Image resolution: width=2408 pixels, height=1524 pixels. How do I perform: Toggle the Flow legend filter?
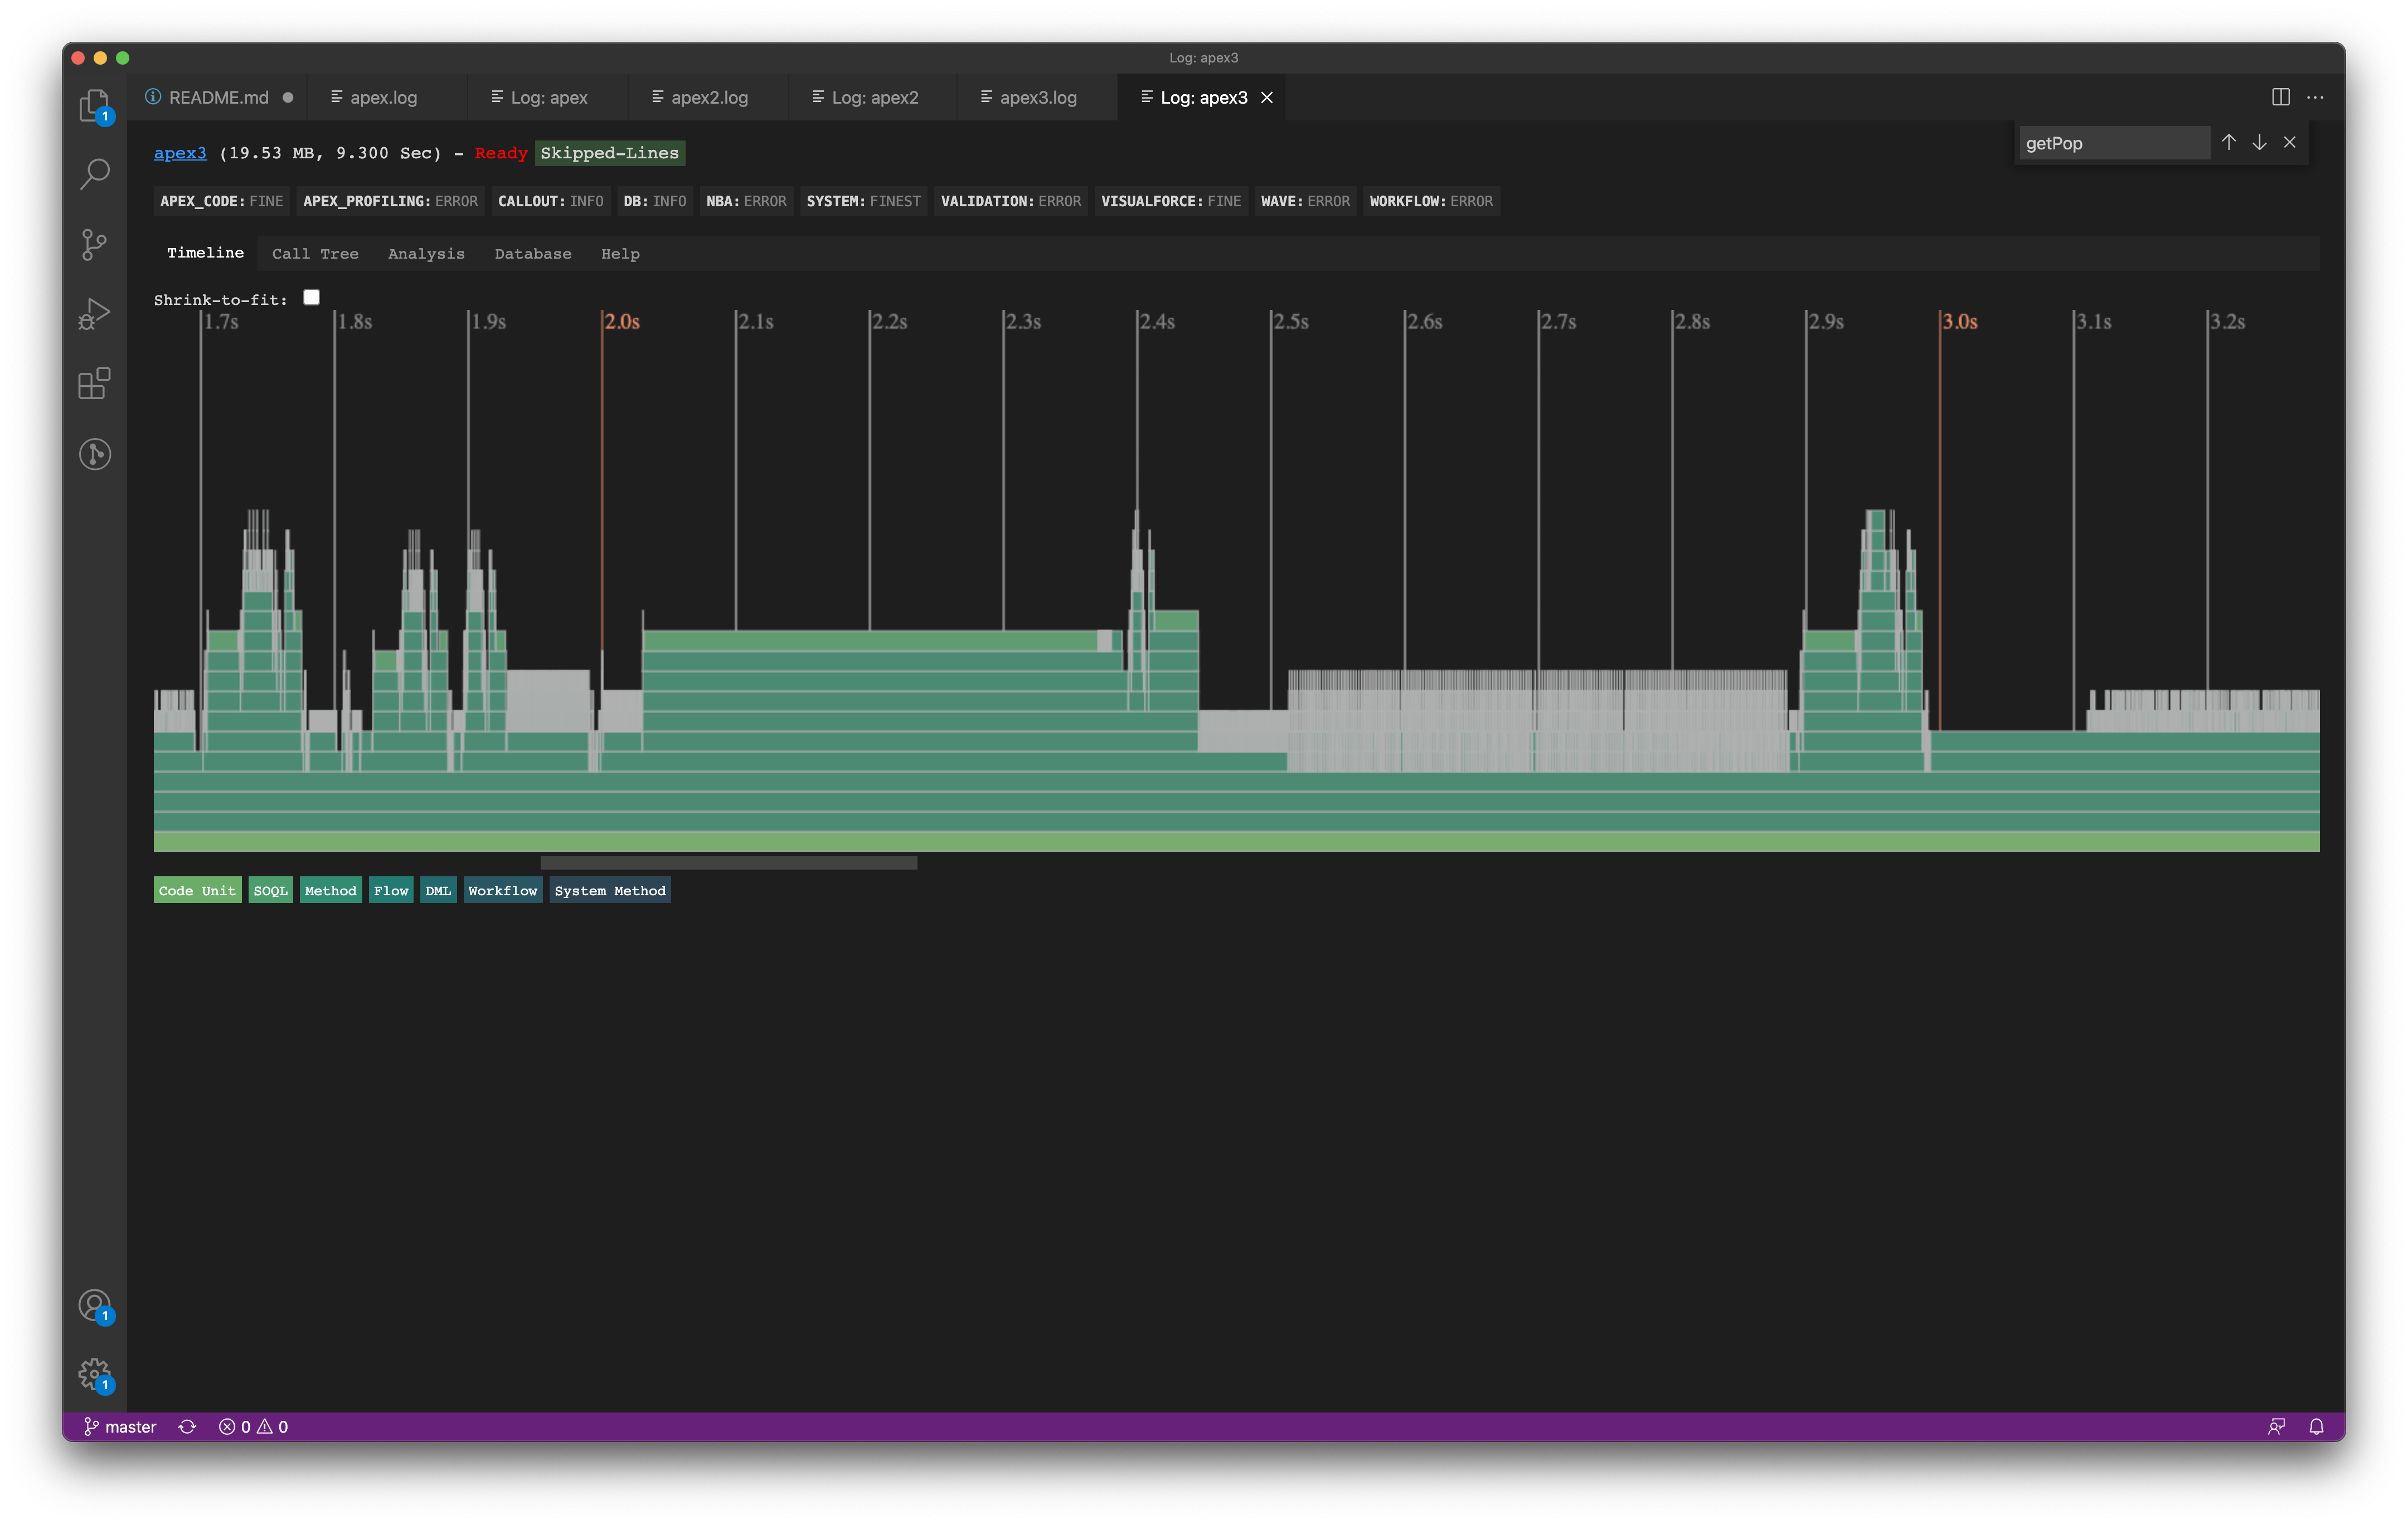tap(391, 890)
